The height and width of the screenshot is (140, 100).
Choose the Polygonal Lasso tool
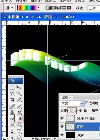click(12, 93)
